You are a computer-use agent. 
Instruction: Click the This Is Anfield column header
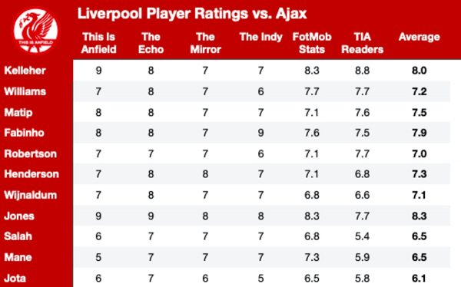98,43
